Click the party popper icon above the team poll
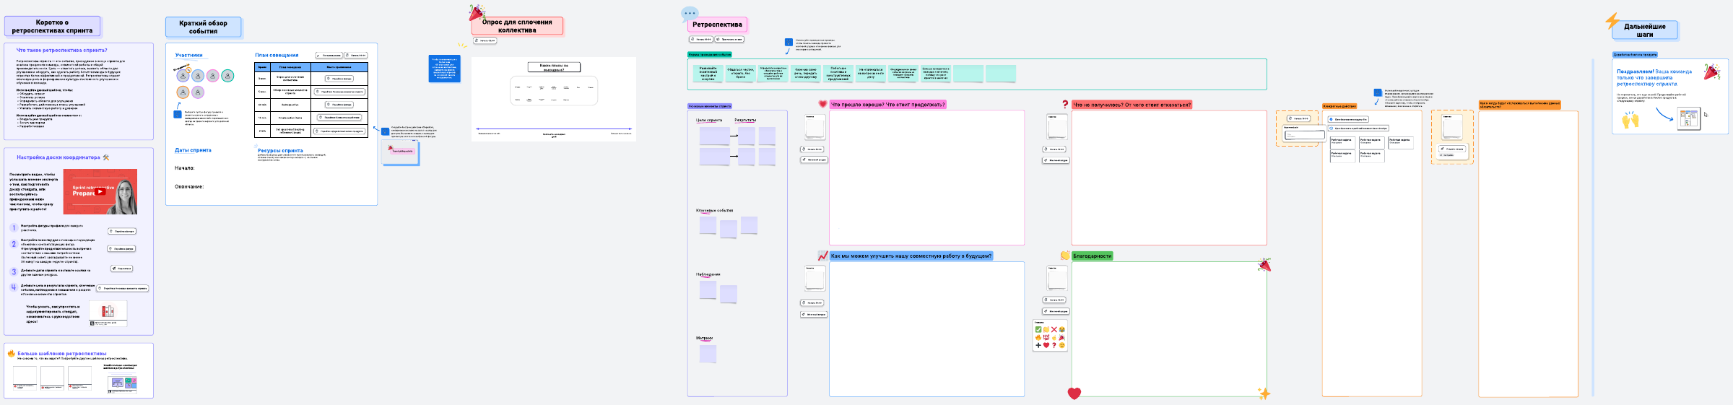 (476, 12)
